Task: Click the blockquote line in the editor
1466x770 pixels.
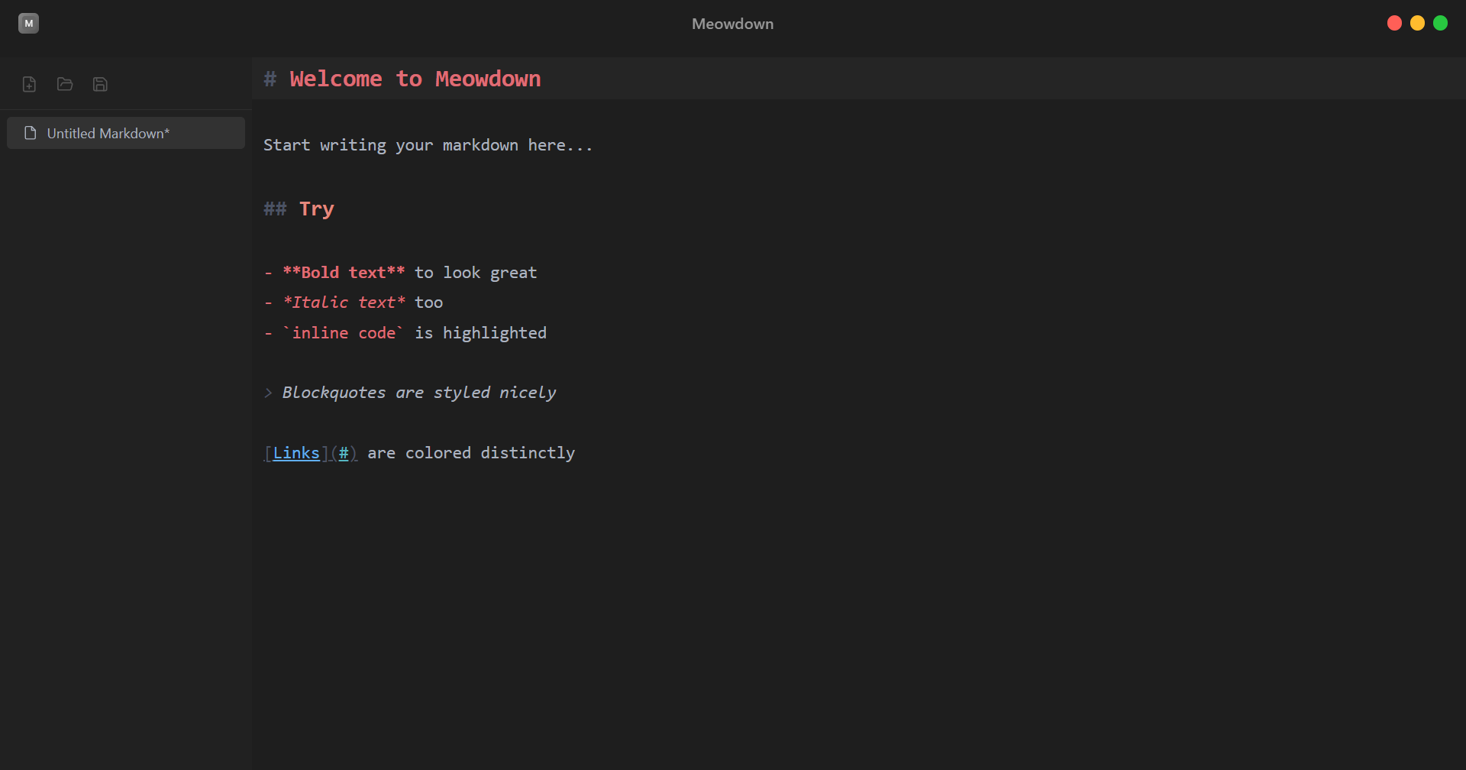Action: click(418, 392)
